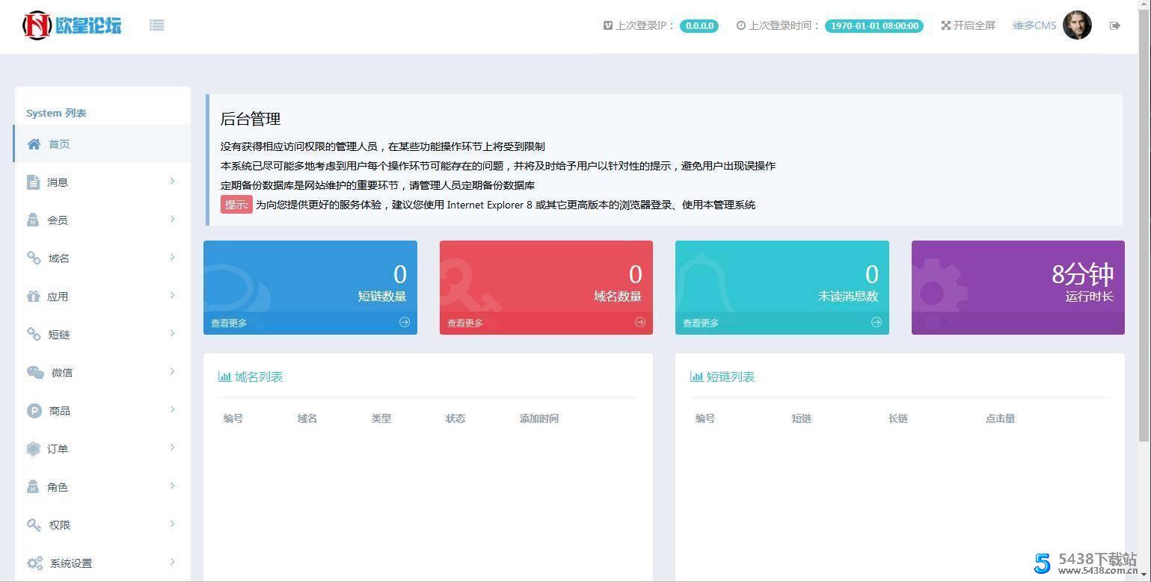Expand the 短链 sidebar menu
The width and height of the screenshot is (1151, 582).
pos(102,334)
